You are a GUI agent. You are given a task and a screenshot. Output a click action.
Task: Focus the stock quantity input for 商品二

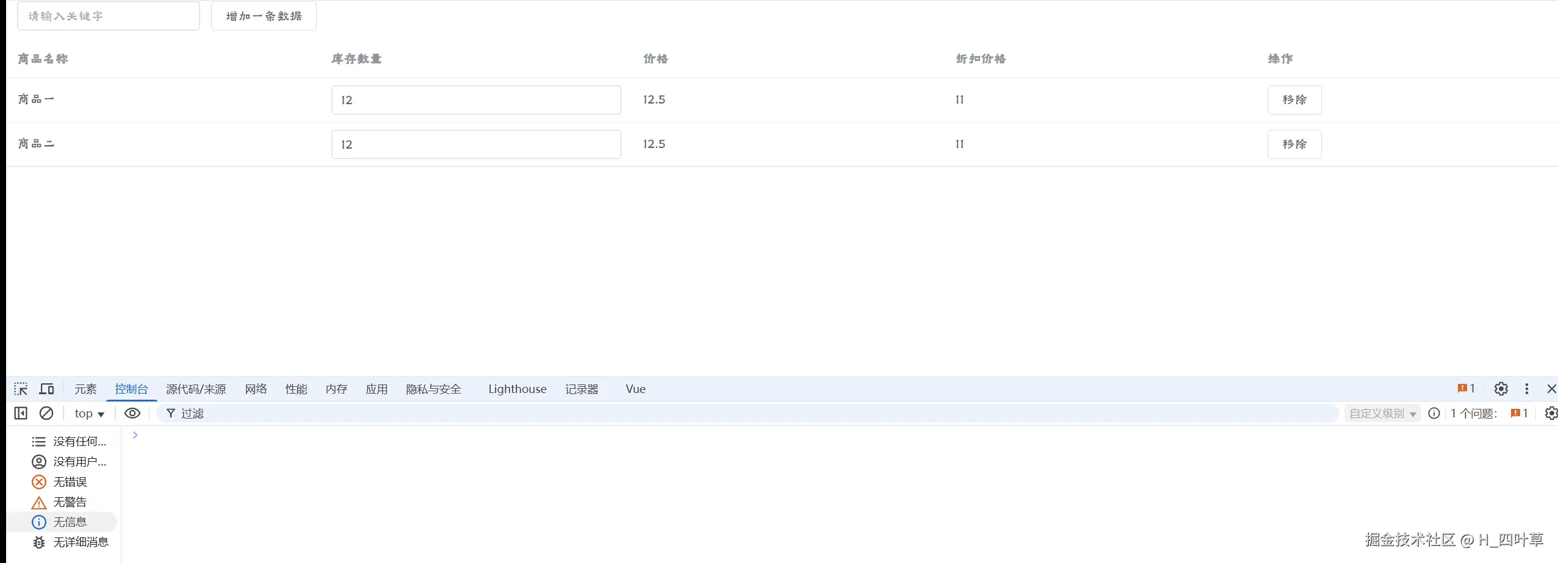click(476, 144)
